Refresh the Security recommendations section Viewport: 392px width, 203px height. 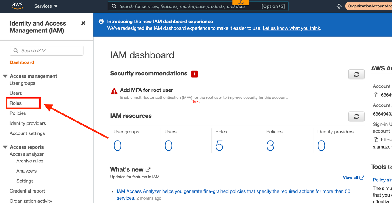(356, 74)
